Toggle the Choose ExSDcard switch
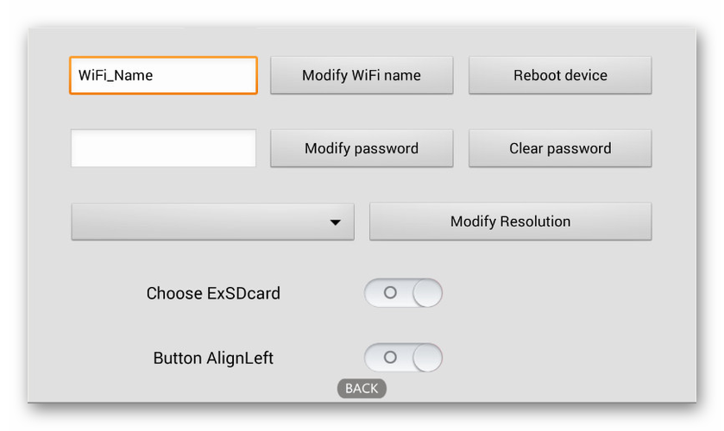The width and height of the screenshot is (724, 431). 403,293
